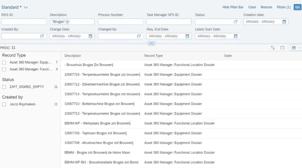
Task: Open BBHM-WP Werkplaats row
Action: click(181, 123)
